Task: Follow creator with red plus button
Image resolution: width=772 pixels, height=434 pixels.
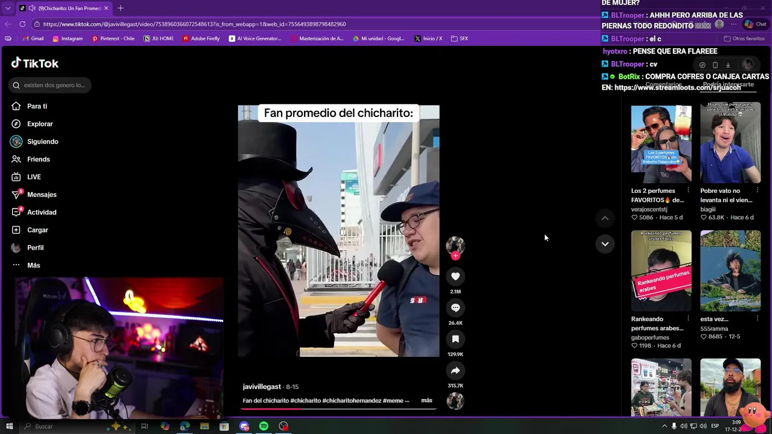Action: tap(455, 256)
